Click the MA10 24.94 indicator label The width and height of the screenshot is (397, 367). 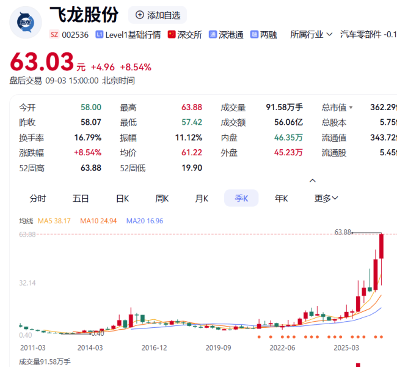pyautogui.click(x=98, y=221)
